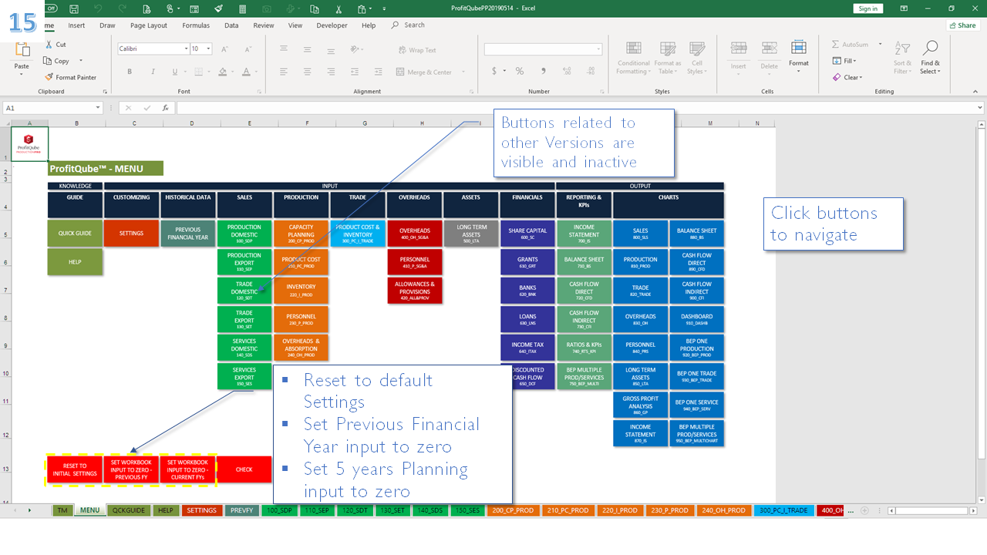Click the Percent Style icon
Screen dimensions: 987x555
520,71
